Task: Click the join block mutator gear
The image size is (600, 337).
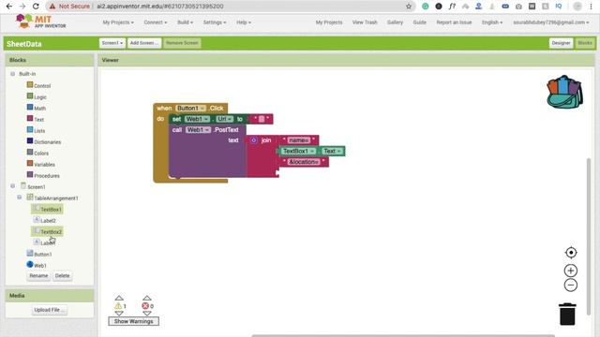Action: click(x=254, y=140)
